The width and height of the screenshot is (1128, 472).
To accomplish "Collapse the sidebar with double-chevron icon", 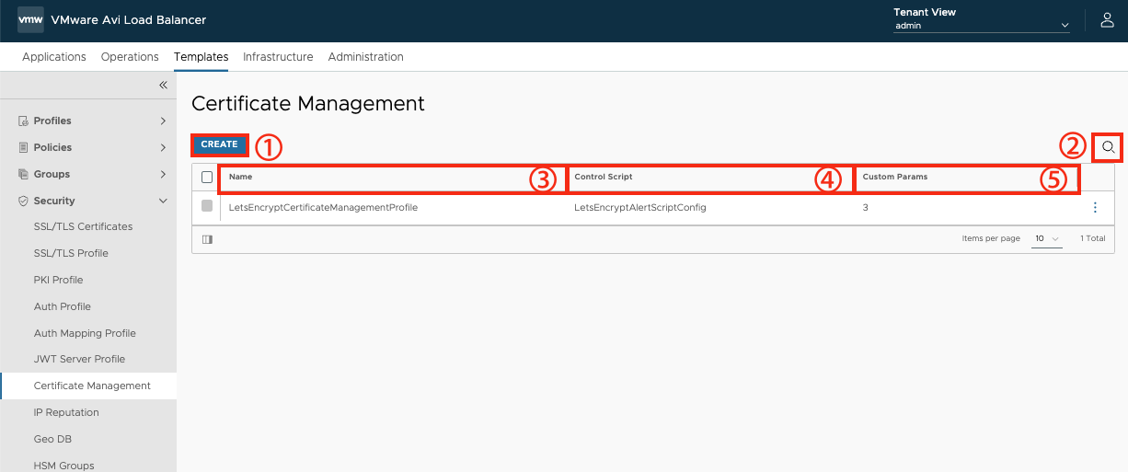I will (x=163, y=85).
